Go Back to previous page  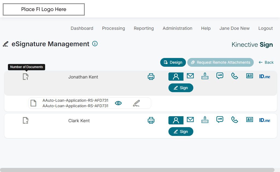click(266, 62)
